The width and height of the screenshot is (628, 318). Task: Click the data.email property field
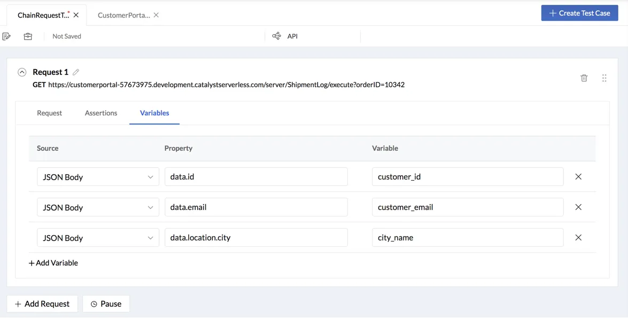pyautogui.click(x=256, y=207)
